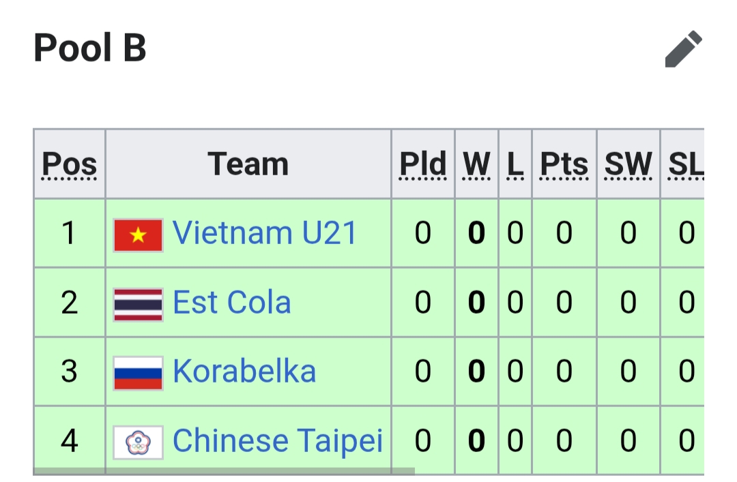Click the SW column header abbreviation
This screenshot has height=482, width=737.
click(x=628, y=164)
